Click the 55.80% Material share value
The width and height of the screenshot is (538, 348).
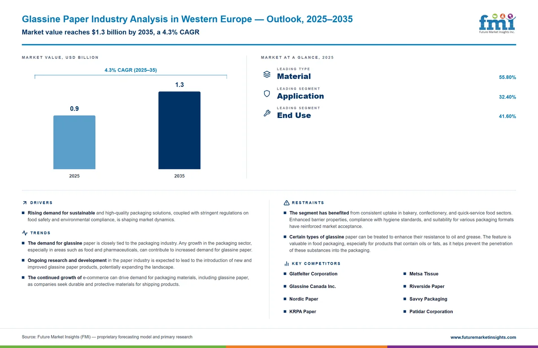(508, 77)
